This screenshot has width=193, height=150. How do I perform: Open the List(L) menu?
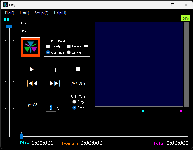click(x=25, y=13)
